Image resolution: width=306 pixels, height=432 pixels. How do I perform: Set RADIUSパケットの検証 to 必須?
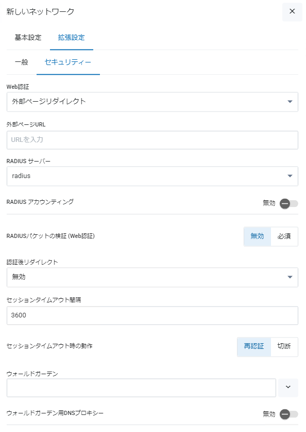(x=284, y=236)
